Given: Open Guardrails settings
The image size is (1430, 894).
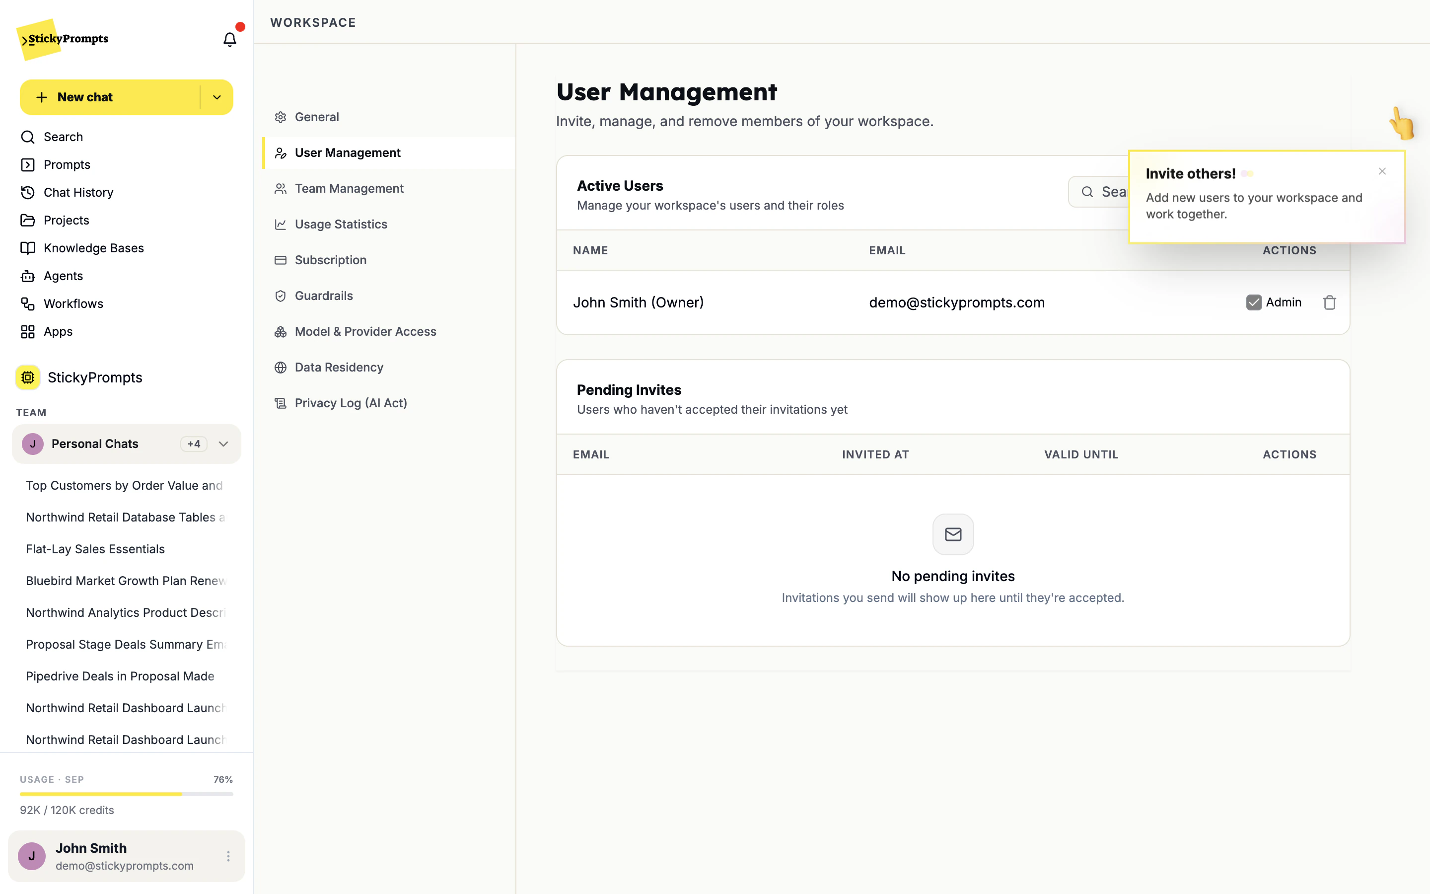Looking at the screenshot, I should tap(389, 296).
